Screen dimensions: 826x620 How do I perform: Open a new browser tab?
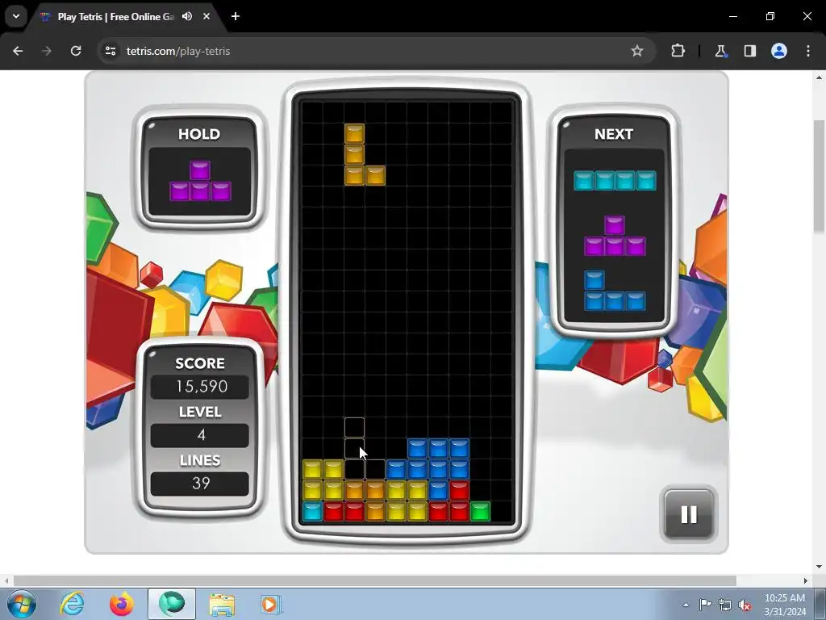point(236,16)
